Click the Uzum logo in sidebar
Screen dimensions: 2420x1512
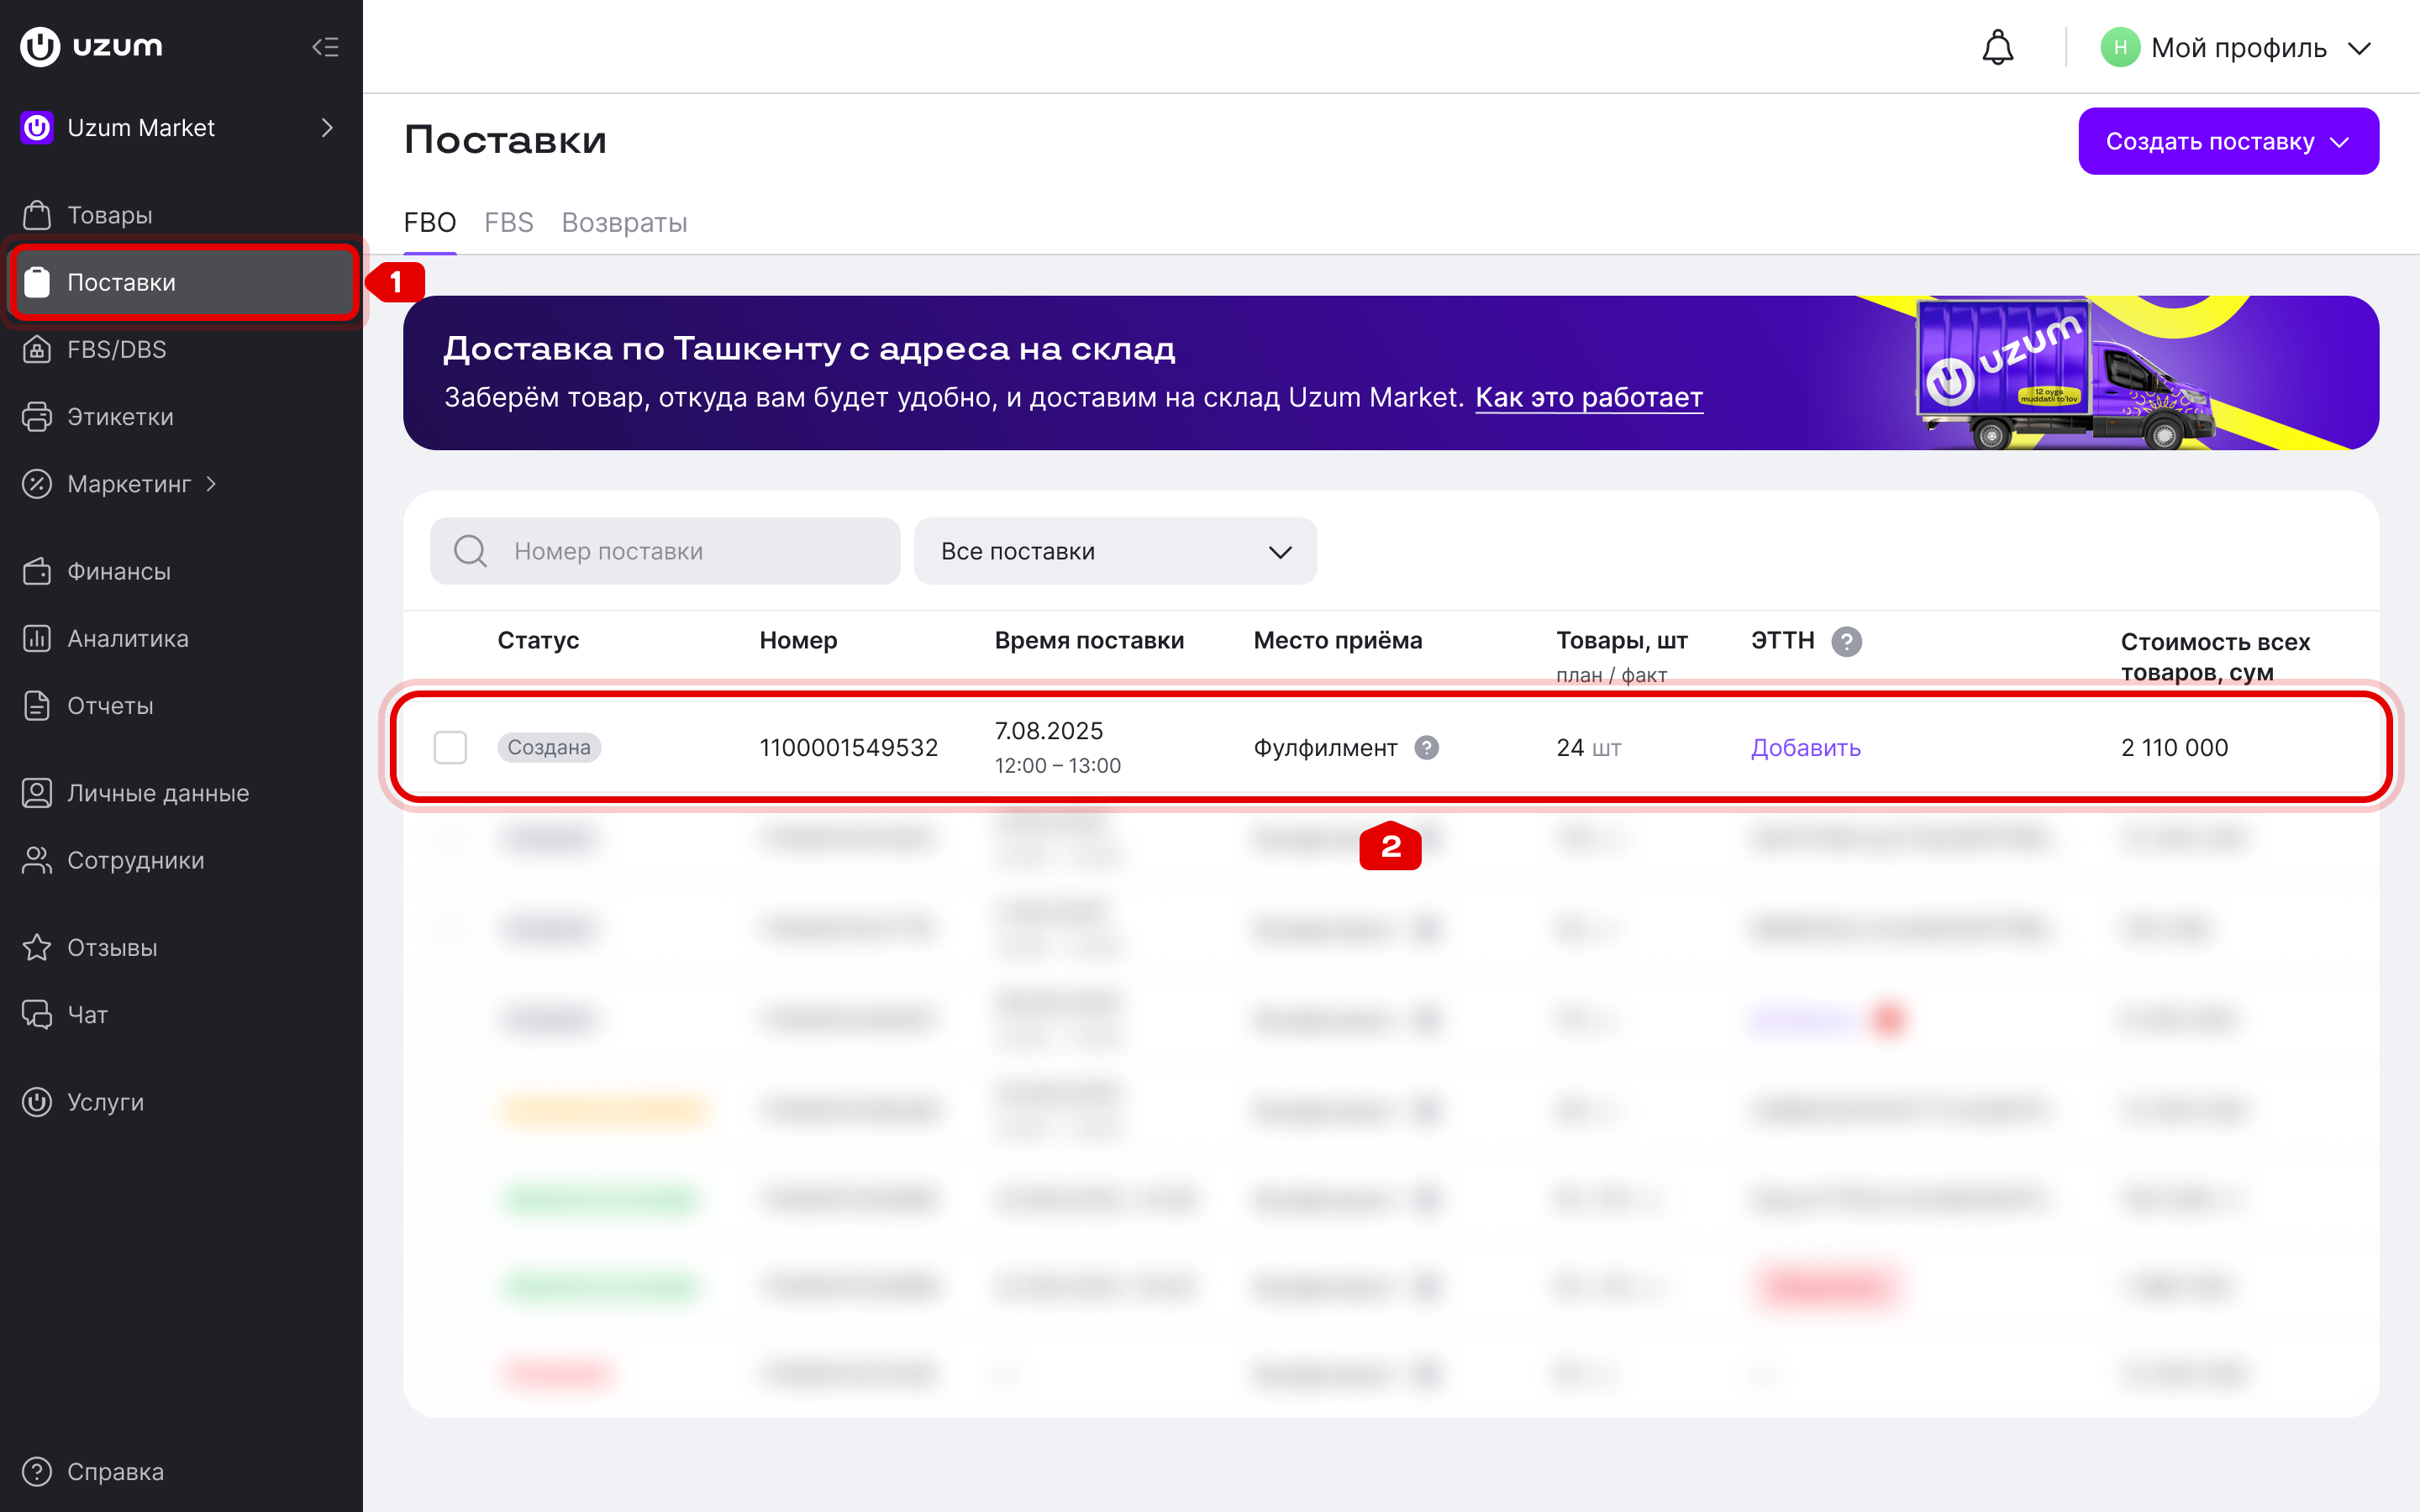(x=91, y=47)
